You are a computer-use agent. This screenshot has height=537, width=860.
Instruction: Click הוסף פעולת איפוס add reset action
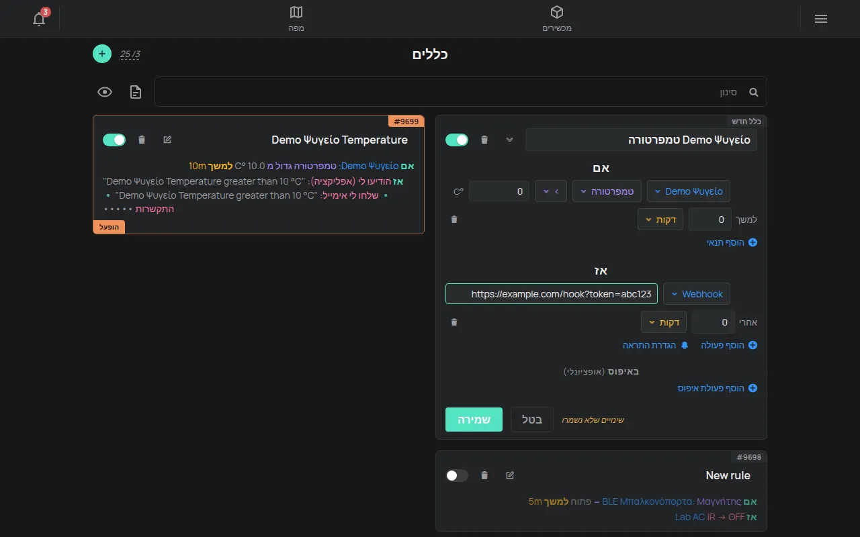[718, 388]
